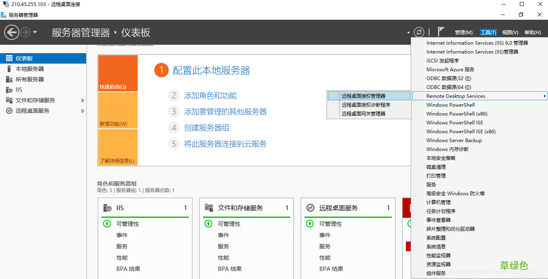Click the 文件和存储服务 role tile icon
Image resolution: width=548 pixels, height=279 pixels.
point(210,208)
